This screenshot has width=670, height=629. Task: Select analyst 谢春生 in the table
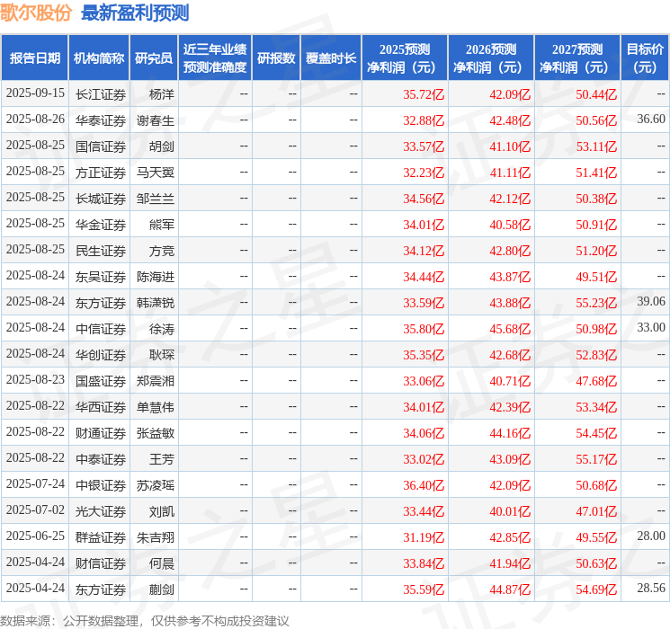pyautogui.click(x=156, y=120)
